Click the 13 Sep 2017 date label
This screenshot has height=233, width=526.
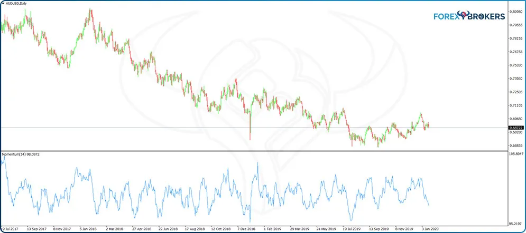click(x=36, y=230)
